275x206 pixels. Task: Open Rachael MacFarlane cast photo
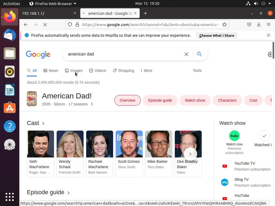(100, 144)
